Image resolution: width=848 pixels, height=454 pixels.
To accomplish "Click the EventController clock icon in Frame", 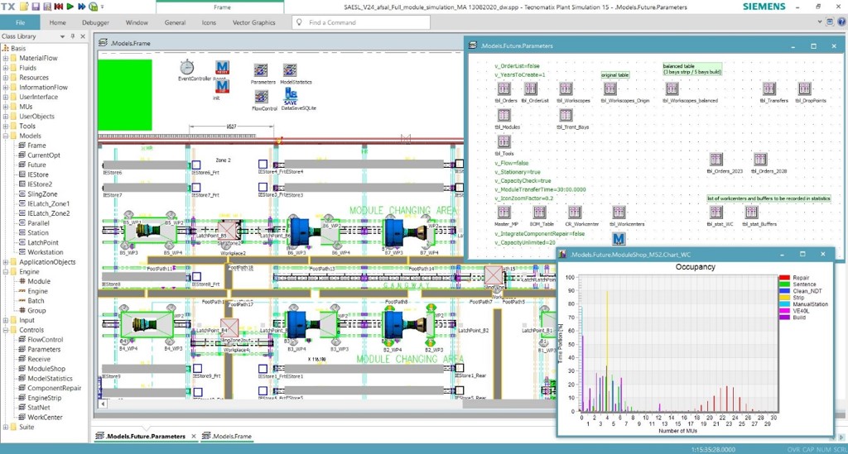I will coord(187,68).
